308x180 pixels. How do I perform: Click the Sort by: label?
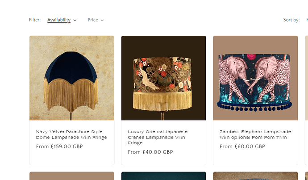[291, 20]
